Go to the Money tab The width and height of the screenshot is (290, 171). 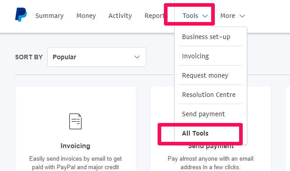click(x=86, y=16)
